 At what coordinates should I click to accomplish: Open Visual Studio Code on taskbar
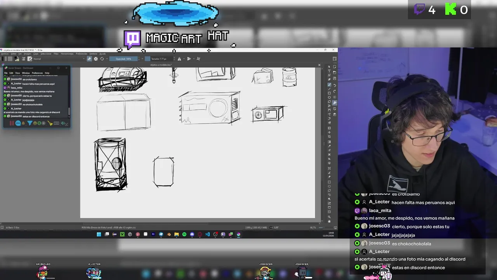click(207, 234)
